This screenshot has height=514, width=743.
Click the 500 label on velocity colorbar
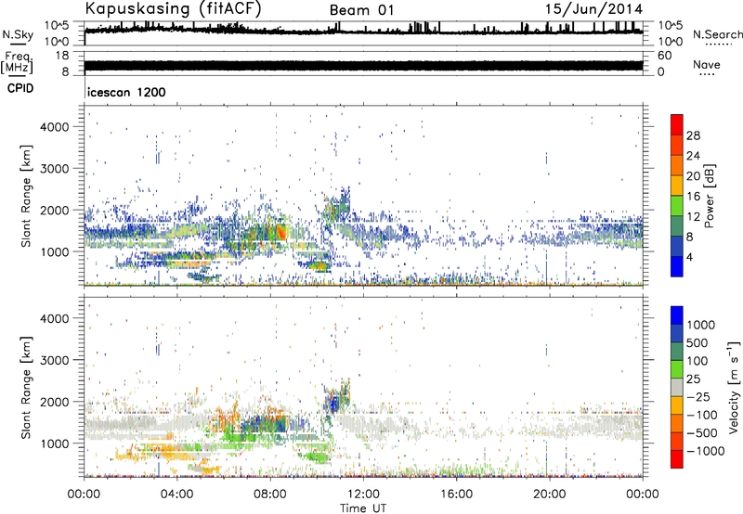tap(696, 343)
